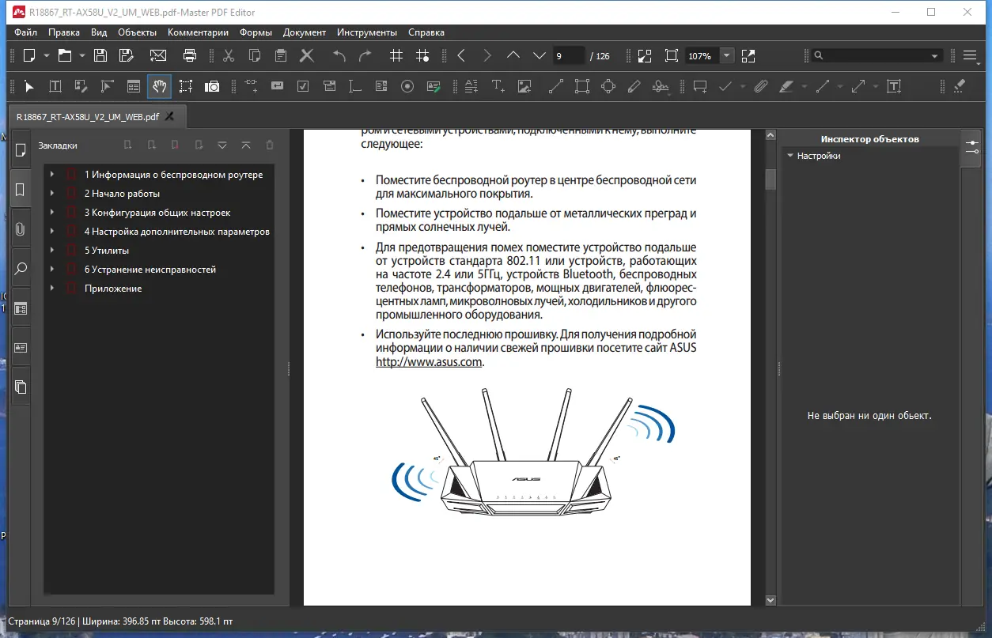The image size is (992, 638).
Task: Select the Hand tool in toolbar
Action: pyautogui.click(x=159, y=86)
